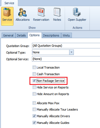100x128 pixels.
Task: Open the Wetu tab
Action: 66,35
